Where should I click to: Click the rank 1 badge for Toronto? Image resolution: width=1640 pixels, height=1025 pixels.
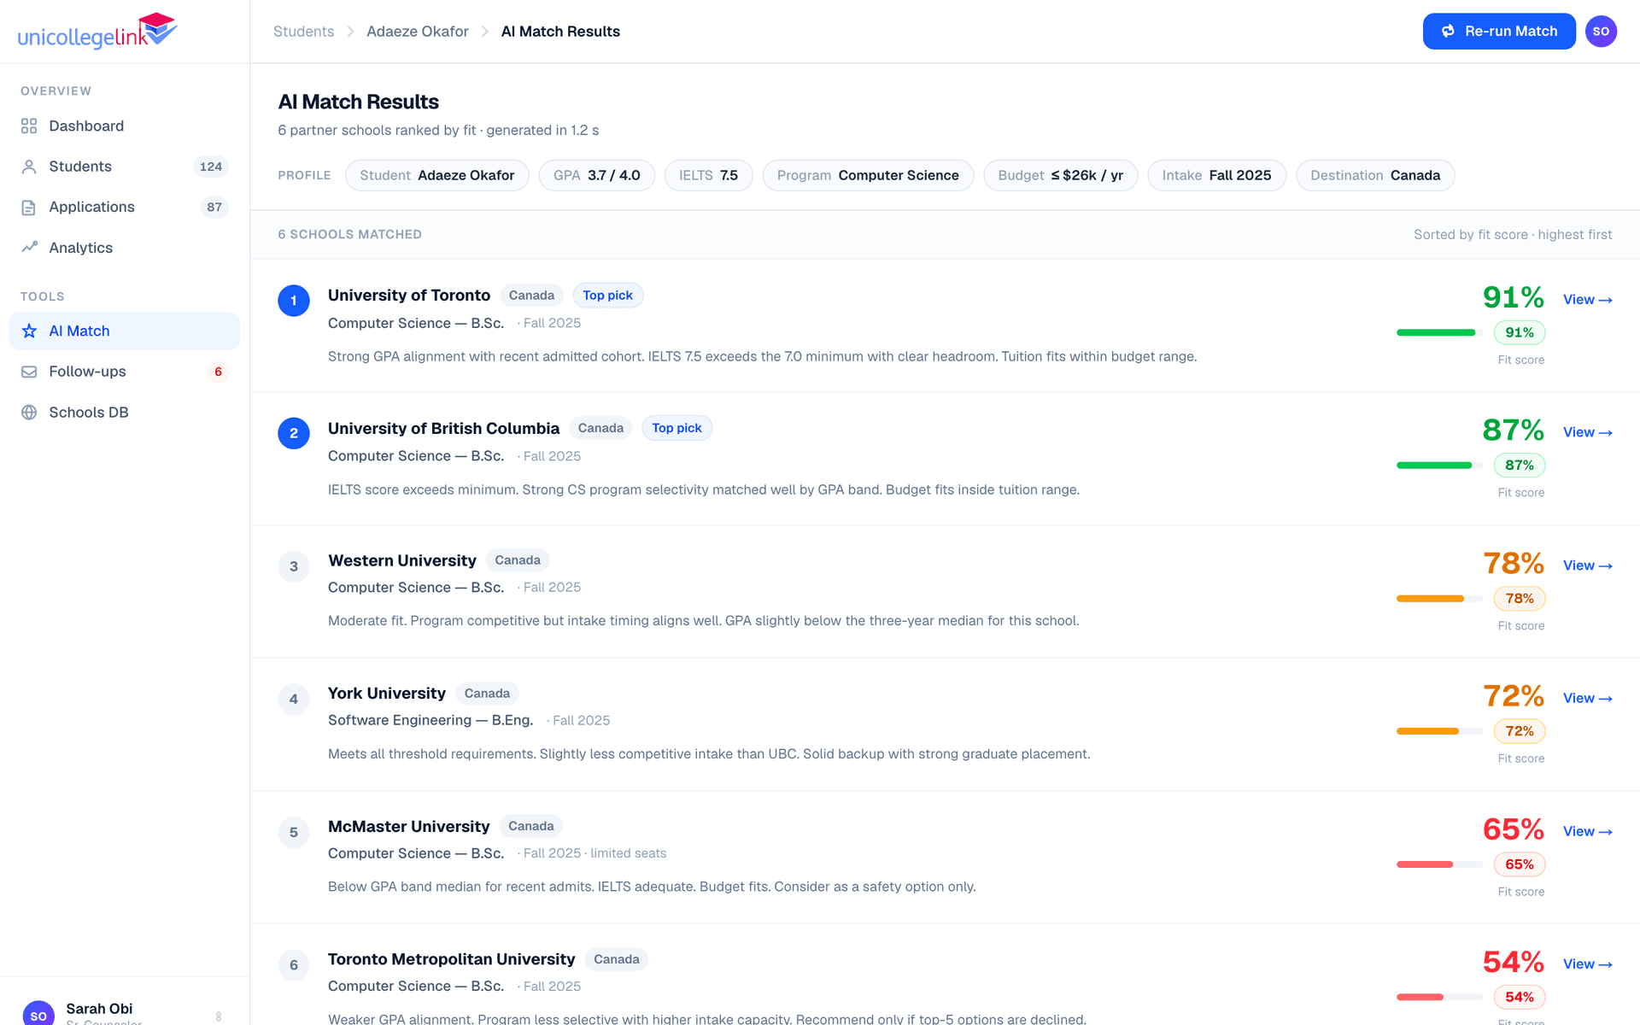coord(294,301)
